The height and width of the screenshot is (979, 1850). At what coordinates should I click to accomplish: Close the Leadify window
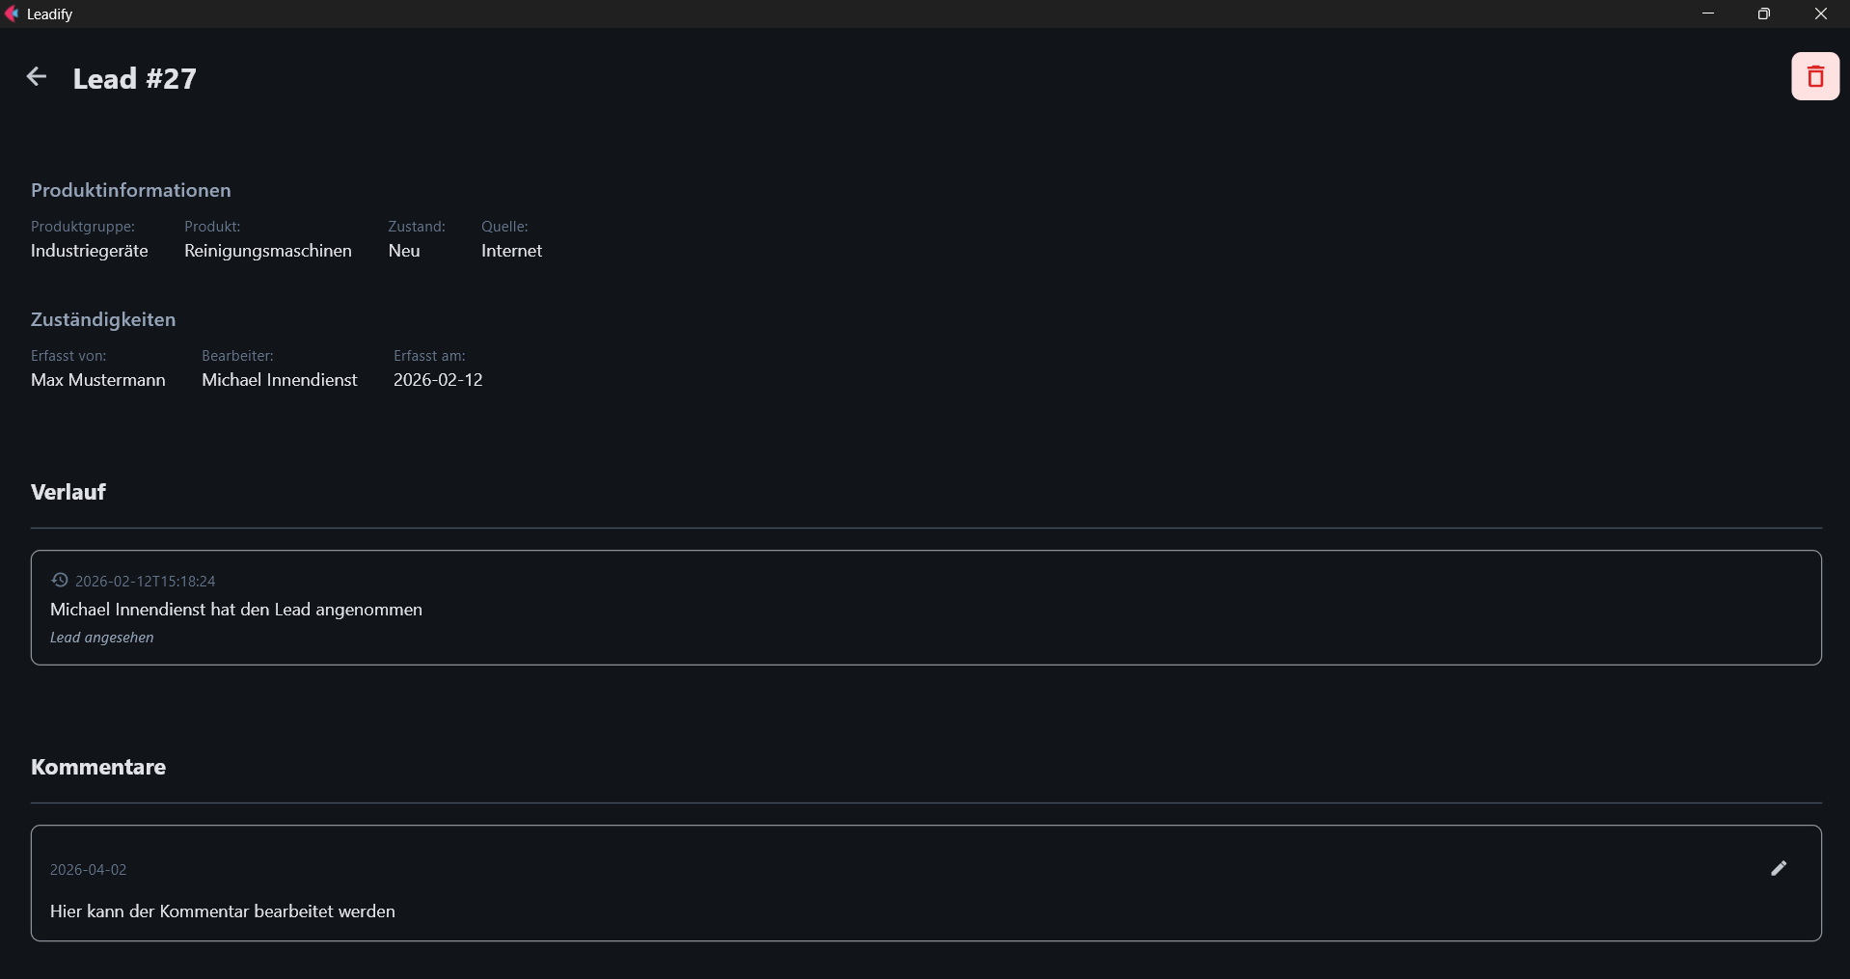tap(1820, 14)
